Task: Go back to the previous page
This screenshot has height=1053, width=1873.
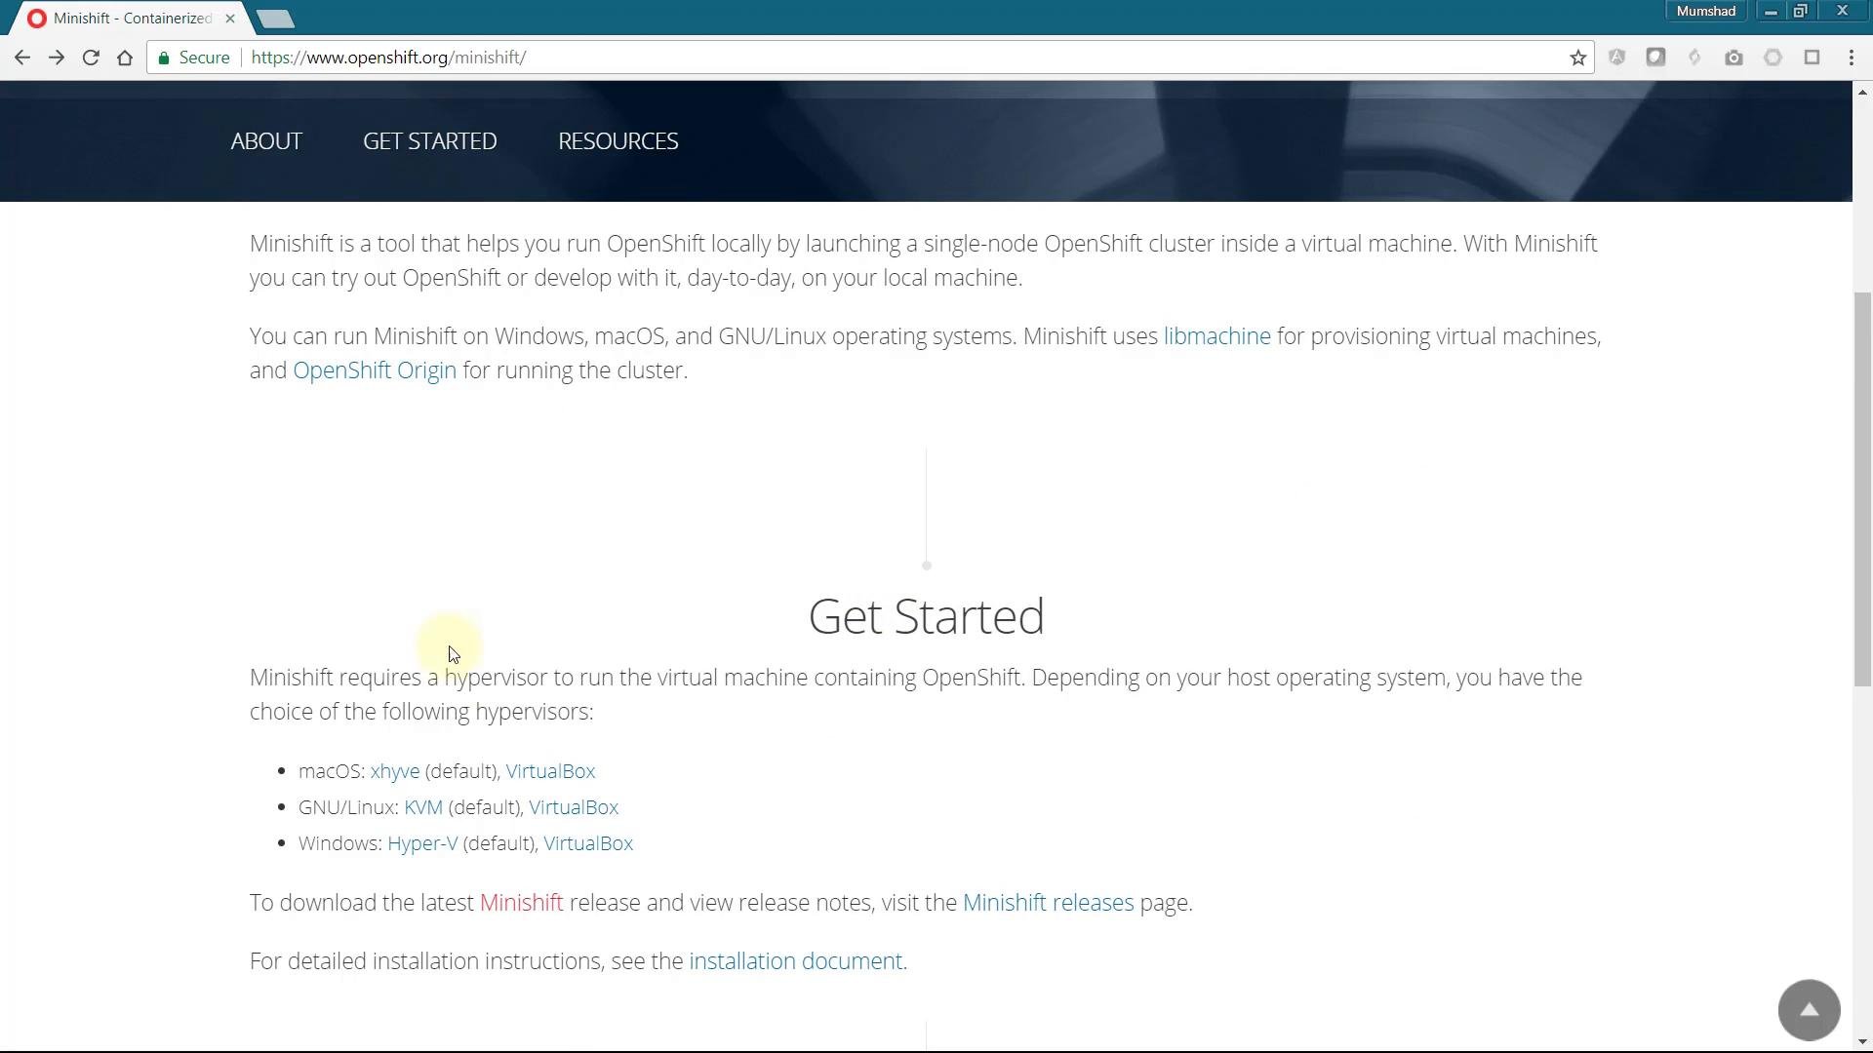Action: 21,58
